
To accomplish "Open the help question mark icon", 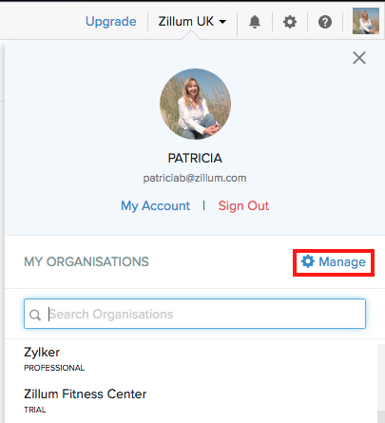I will point(325,22).
